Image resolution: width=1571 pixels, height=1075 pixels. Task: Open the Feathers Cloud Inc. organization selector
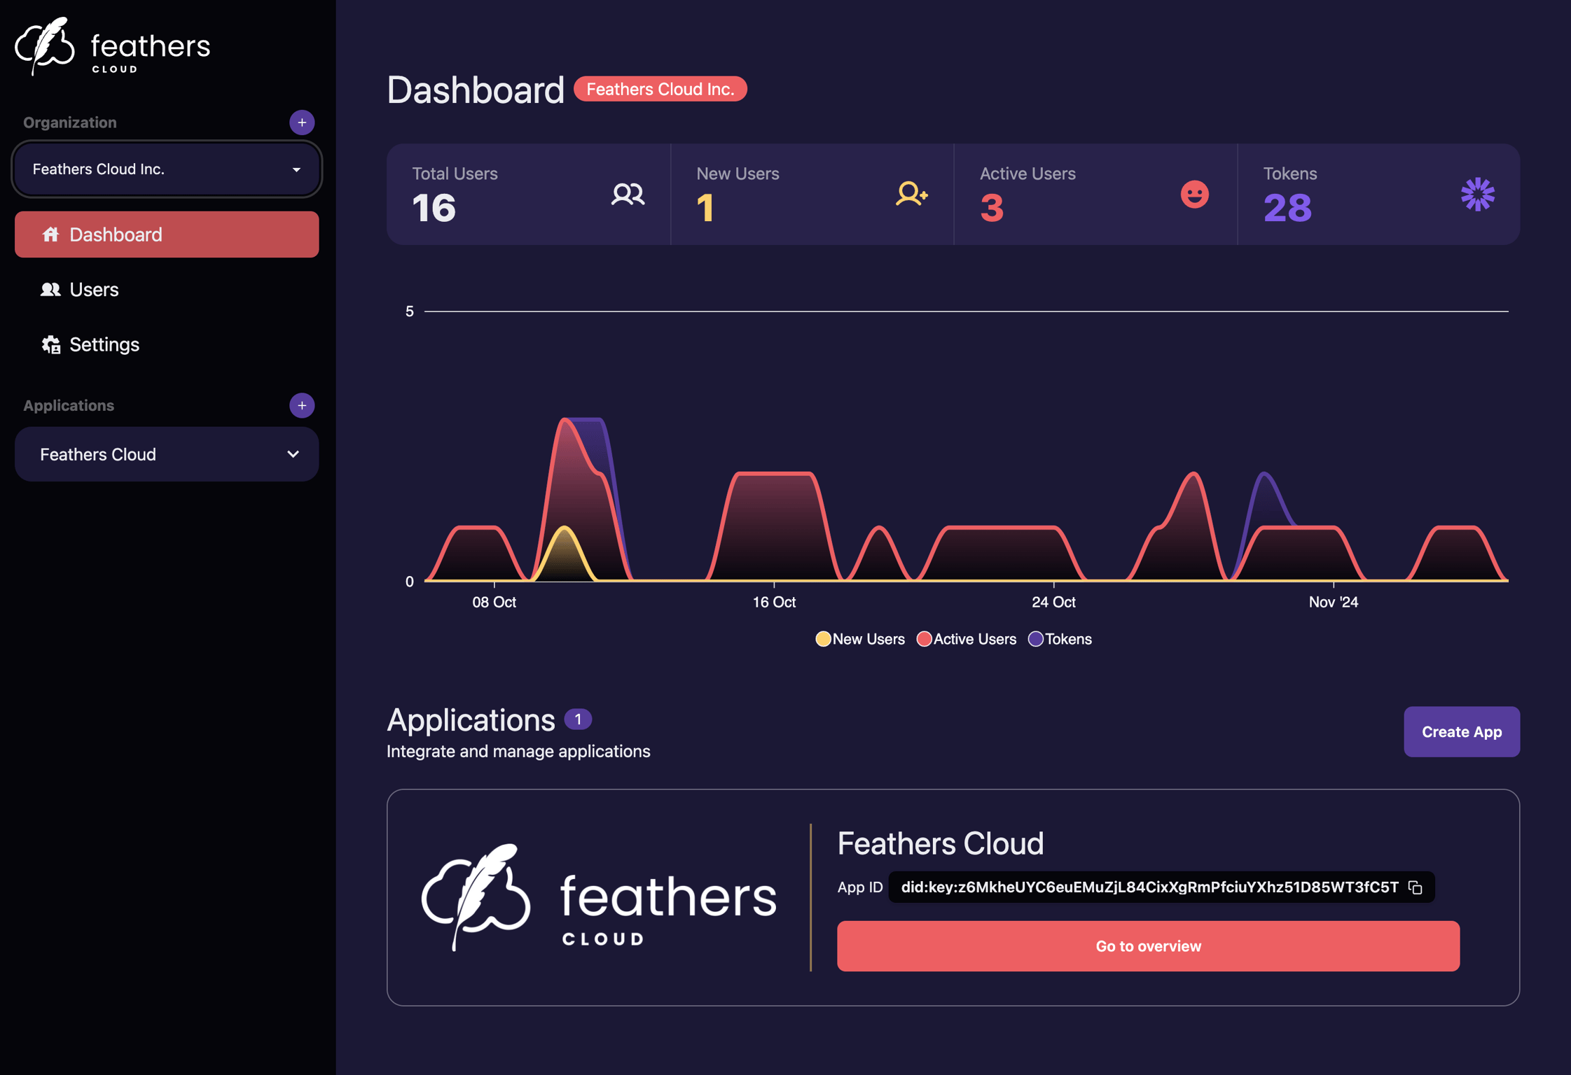coord(166,169)
